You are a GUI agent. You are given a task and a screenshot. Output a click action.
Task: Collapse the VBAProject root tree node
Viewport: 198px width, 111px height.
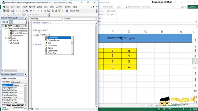3,26
